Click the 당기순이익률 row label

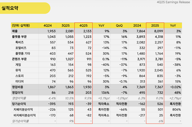click(20, 121)
